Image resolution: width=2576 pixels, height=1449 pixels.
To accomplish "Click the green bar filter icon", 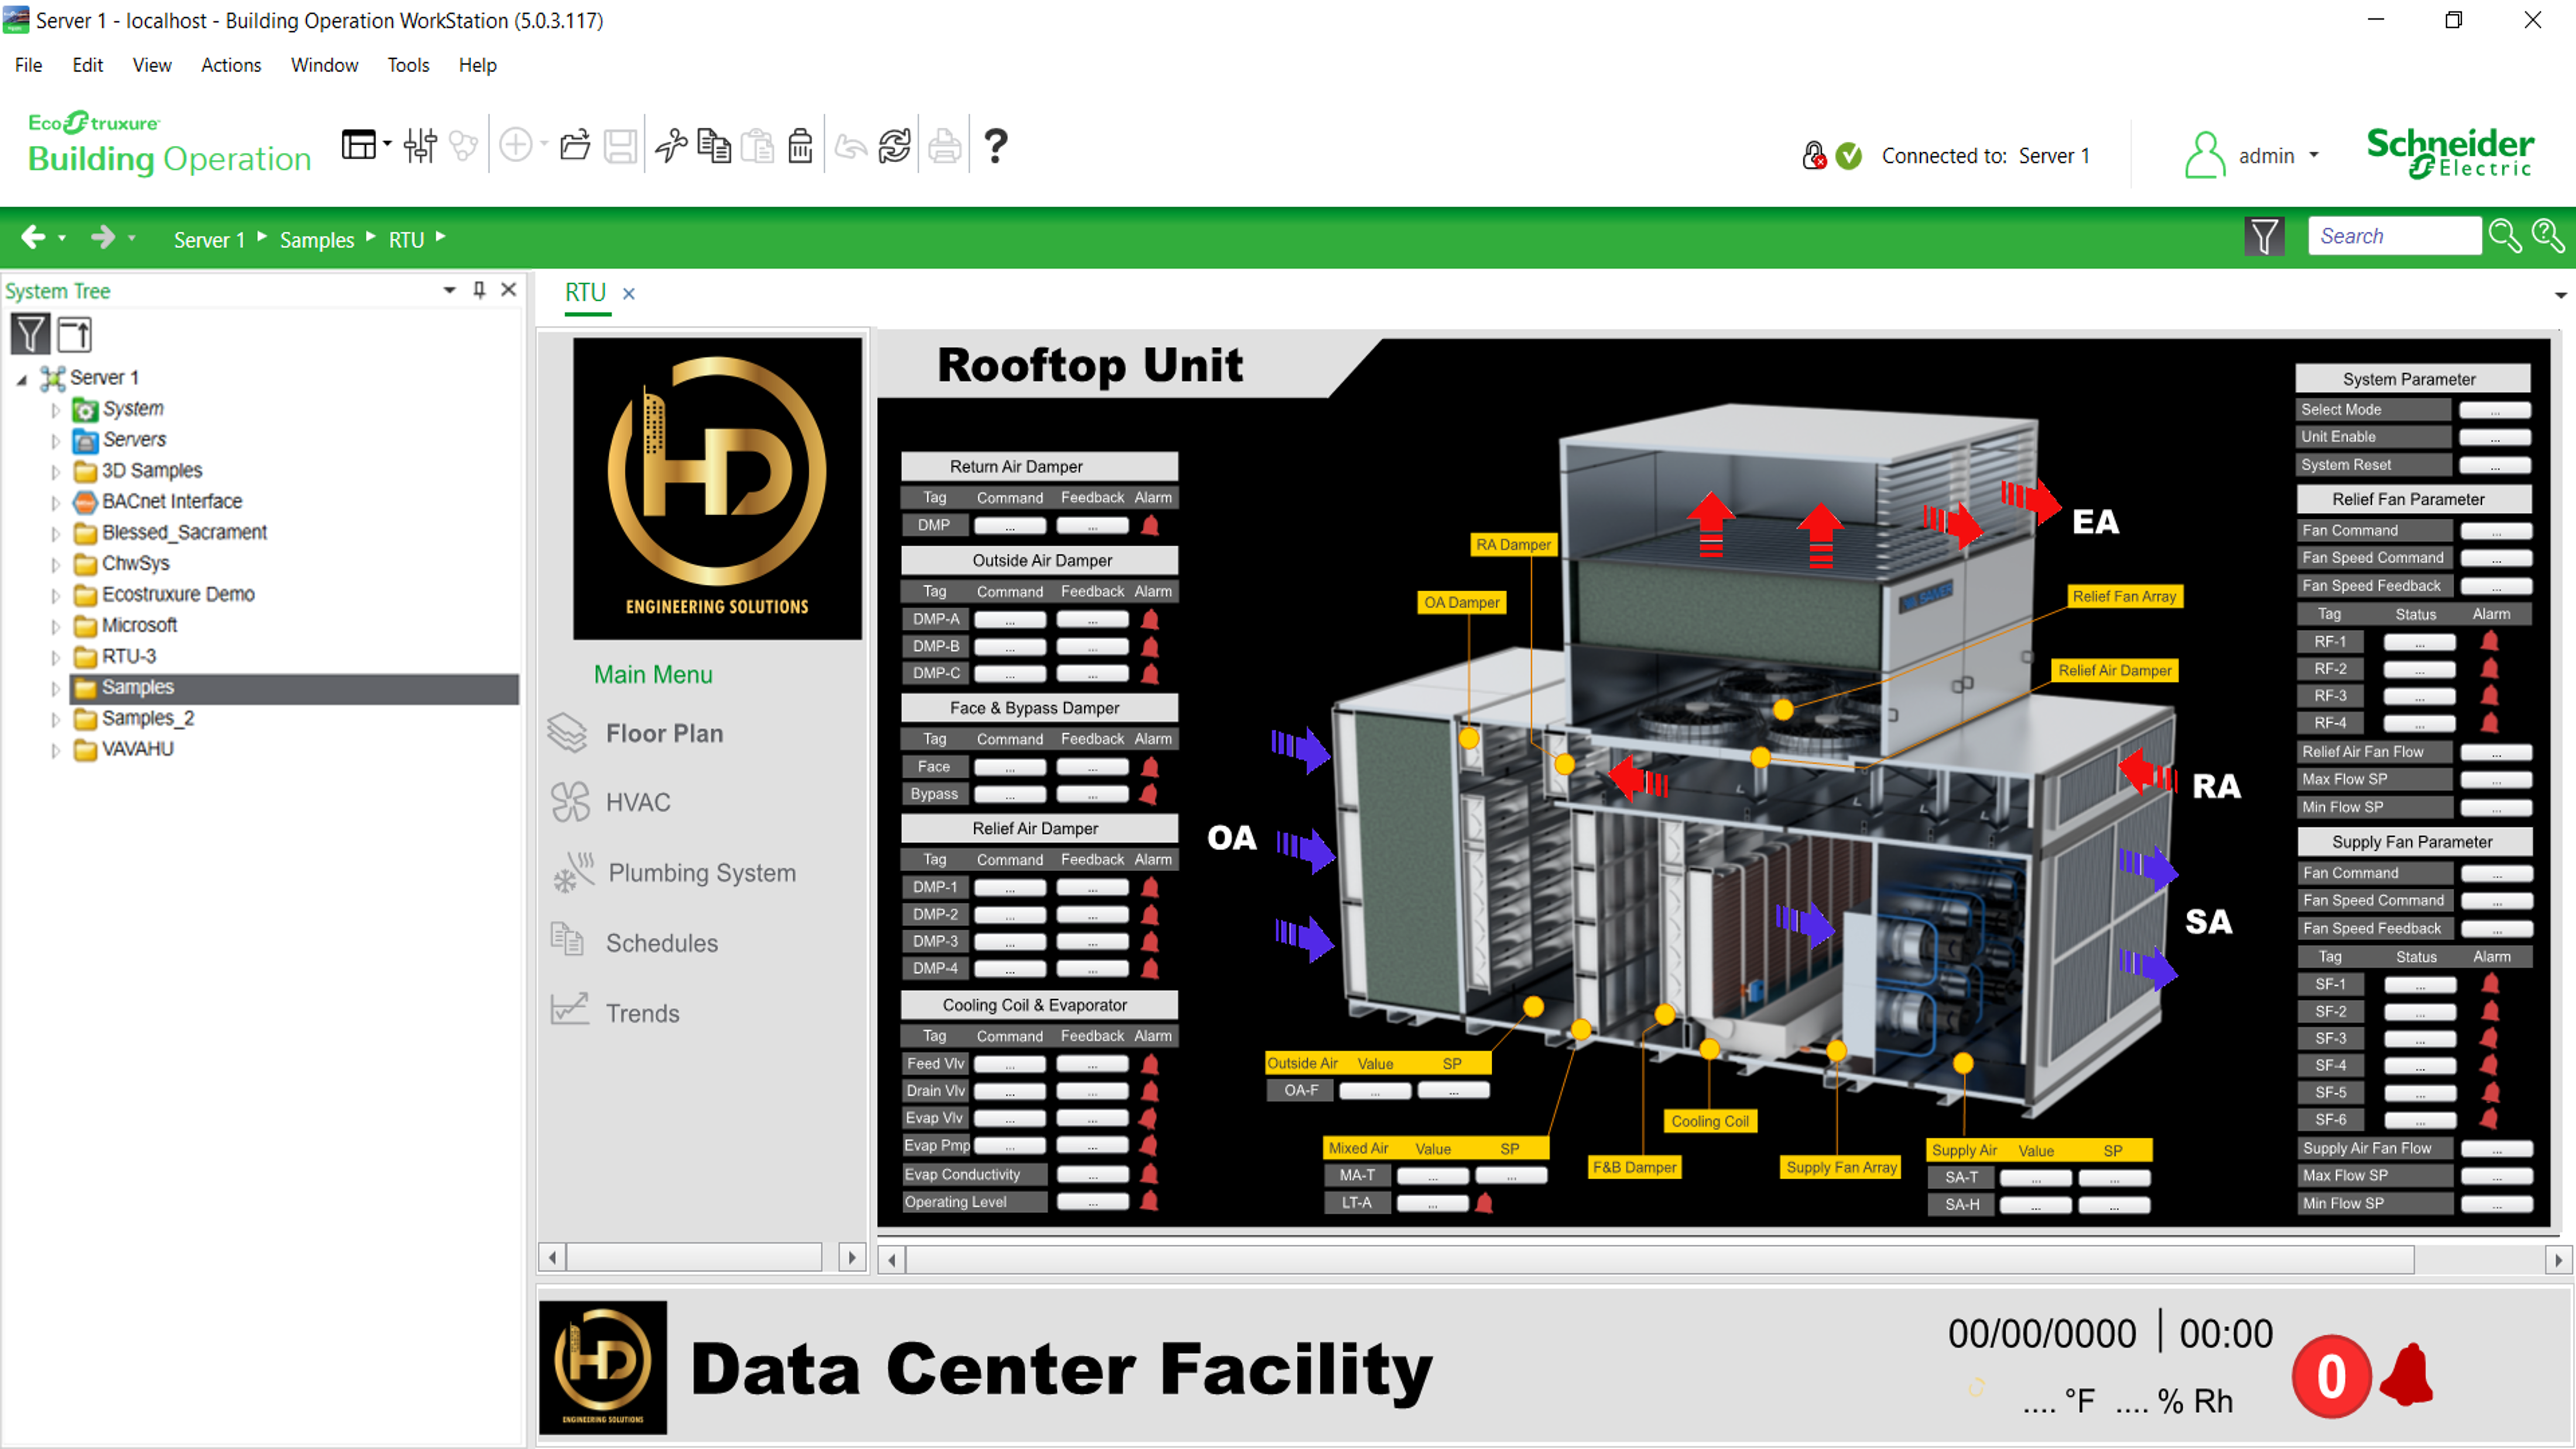I will (2263, 237).
